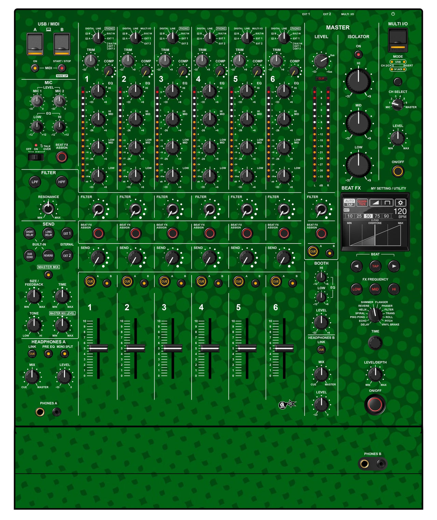Click channel 6 fader handle
This screenshot has height=520, width=437.
coord(284,348)
